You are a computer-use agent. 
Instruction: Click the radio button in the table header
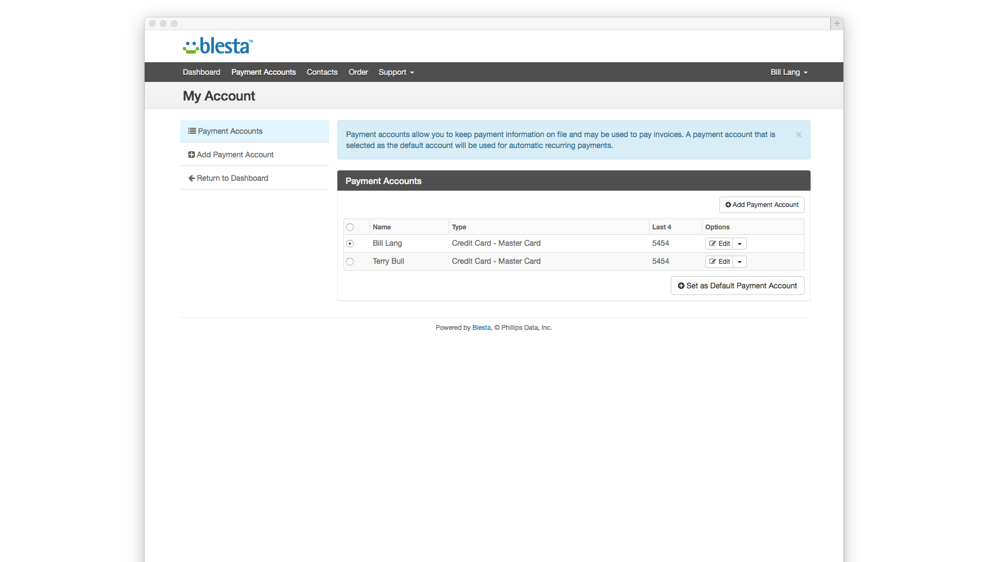pyautogui.click(x=350, y=227)
